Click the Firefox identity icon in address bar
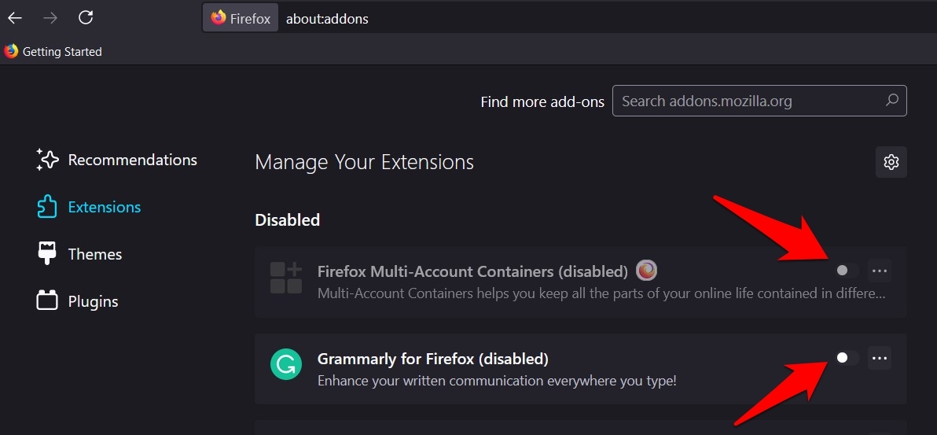This screenshot has width=937, height=435. [x=241, y=18]
